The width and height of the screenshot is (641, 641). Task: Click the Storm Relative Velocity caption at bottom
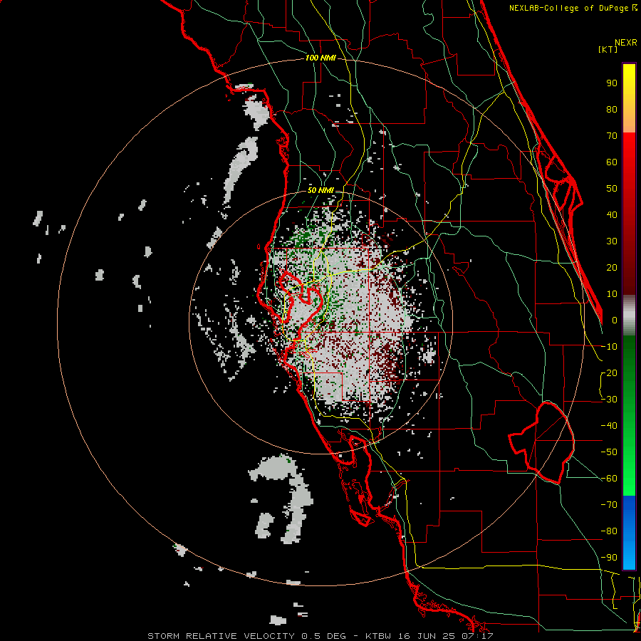tap(320, 636)
